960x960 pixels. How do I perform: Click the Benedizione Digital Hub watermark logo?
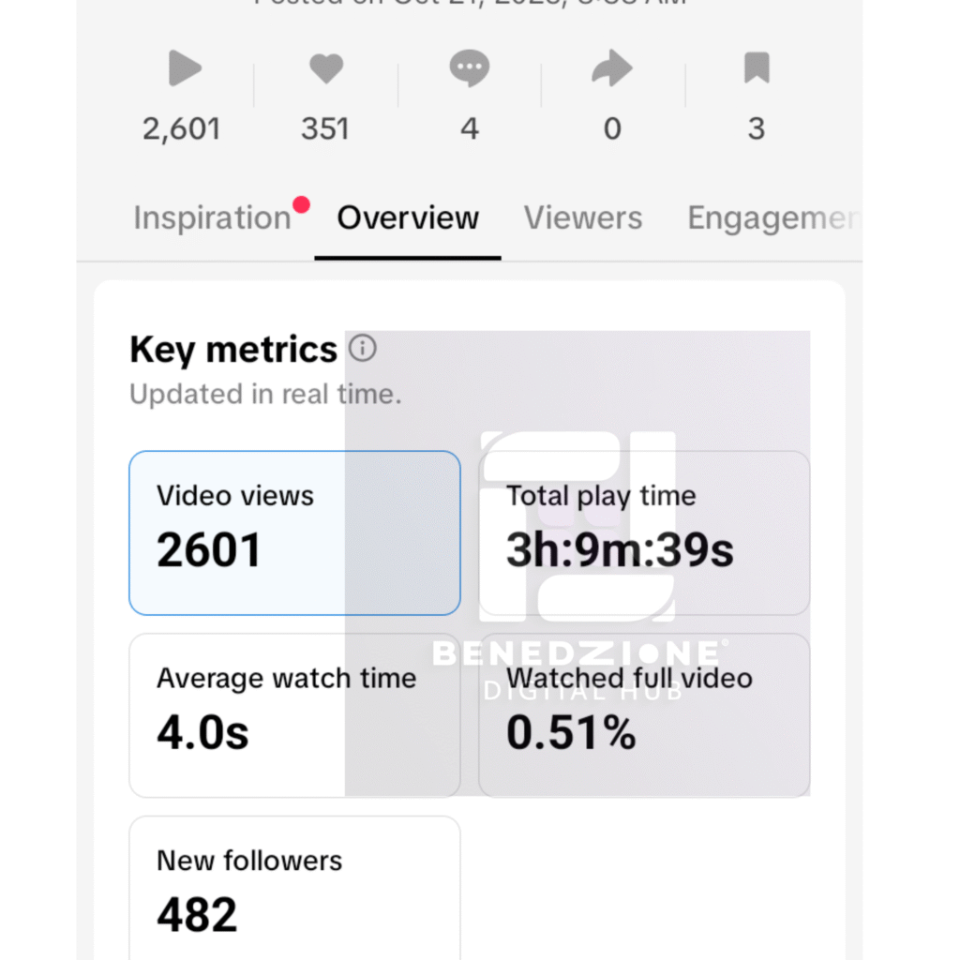click(x=578, y=544)
